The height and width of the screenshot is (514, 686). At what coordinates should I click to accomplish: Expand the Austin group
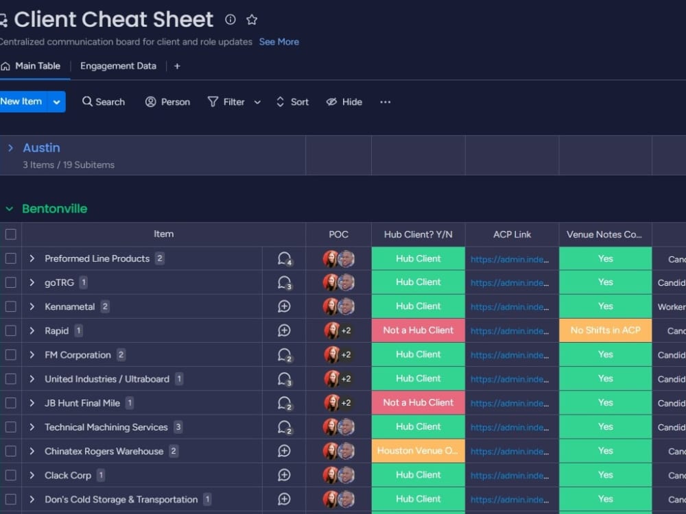10,148
